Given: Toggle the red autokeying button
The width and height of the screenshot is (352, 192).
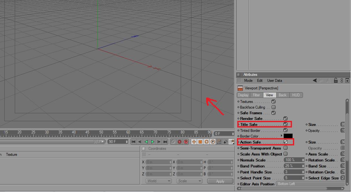Looking at the screenshot, I should point(179,142).
